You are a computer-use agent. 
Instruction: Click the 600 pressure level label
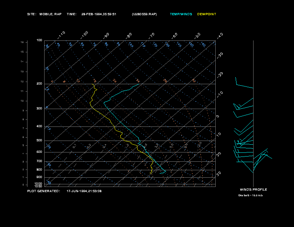(39, 152)
